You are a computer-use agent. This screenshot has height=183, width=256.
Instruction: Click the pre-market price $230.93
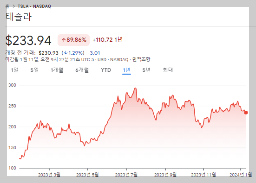coord(48,53)
